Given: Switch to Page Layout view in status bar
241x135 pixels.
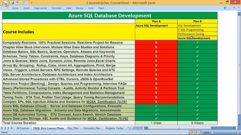Looking at the screenshot, I should 195,132.
